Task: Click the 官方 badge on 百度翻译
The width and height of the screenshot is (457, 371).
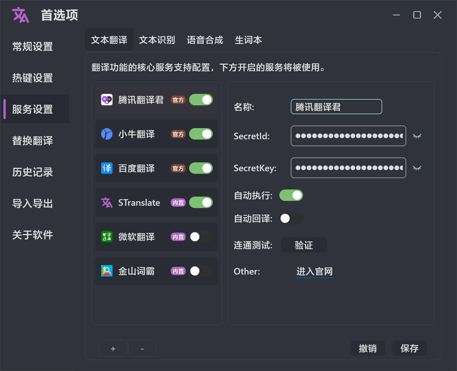Action: tap(178, 168)
